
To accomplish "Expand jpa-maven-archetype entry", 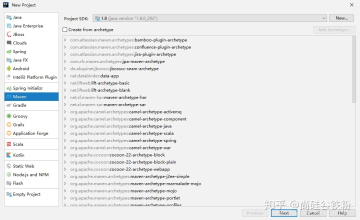I will click(65, 61).
